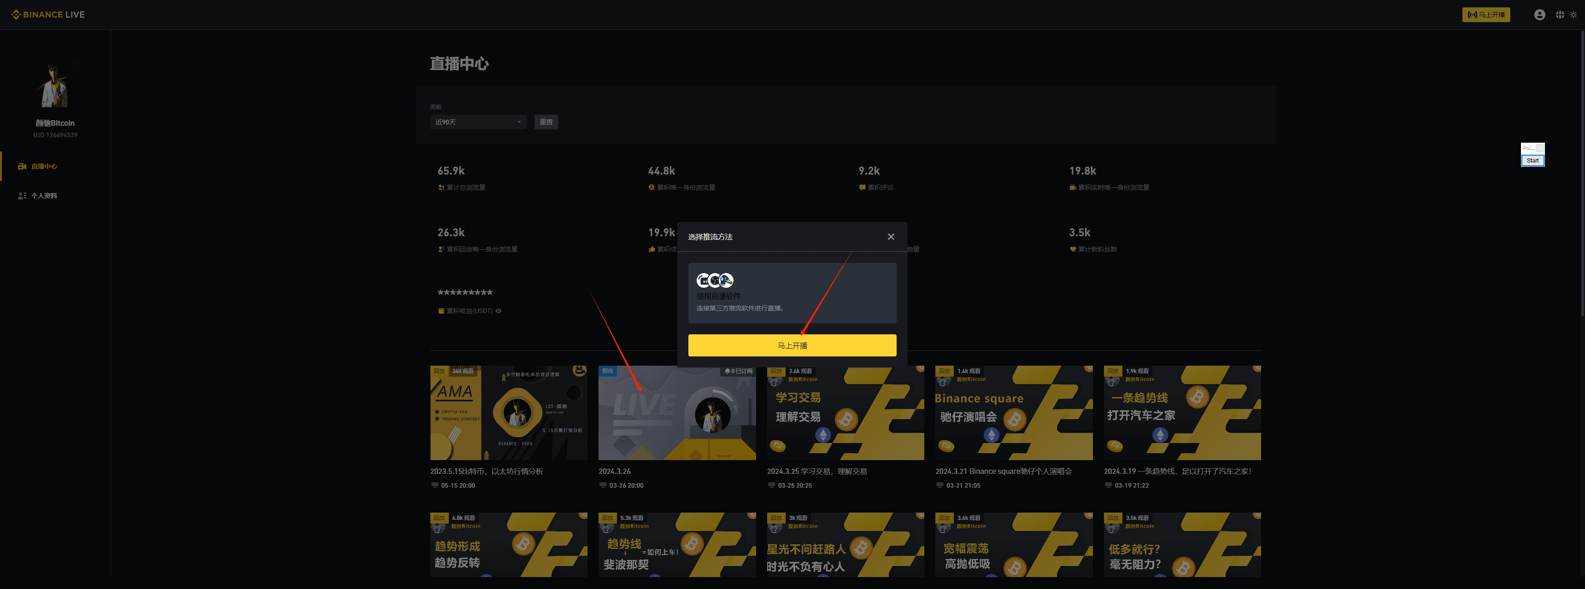
Task: Open the 学习交易 理解交易 replay thumbnail
Action: coord(845,413)
